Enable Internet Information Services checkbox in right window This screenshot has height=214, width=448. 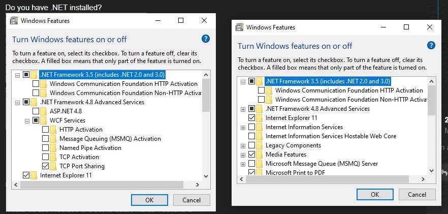(x=252, y=127)
